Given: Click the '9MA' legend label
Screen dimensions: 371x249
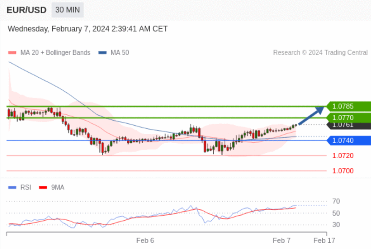Looking at the screenshot, I should pyautogui.click(x=58, y=187).
